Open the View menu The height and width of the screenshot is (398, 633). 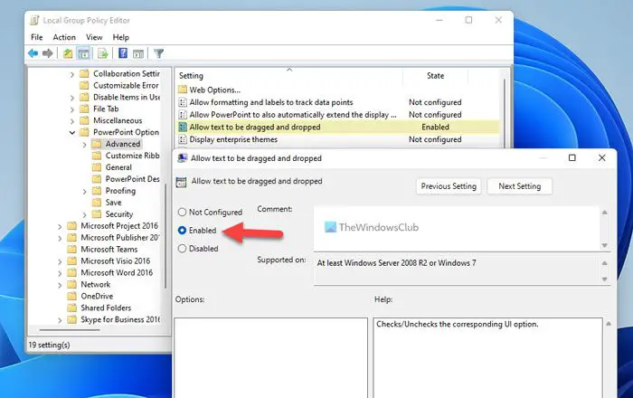coord(94,37)
